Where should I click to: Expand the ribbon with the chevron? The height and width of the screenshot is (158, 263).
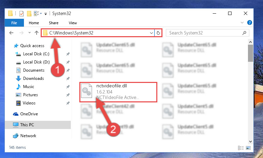pos(242,23)
